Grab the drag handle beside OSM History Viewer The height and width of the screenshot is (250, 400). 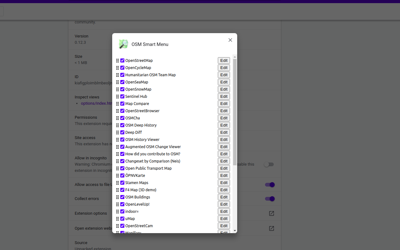click(117, 140)
